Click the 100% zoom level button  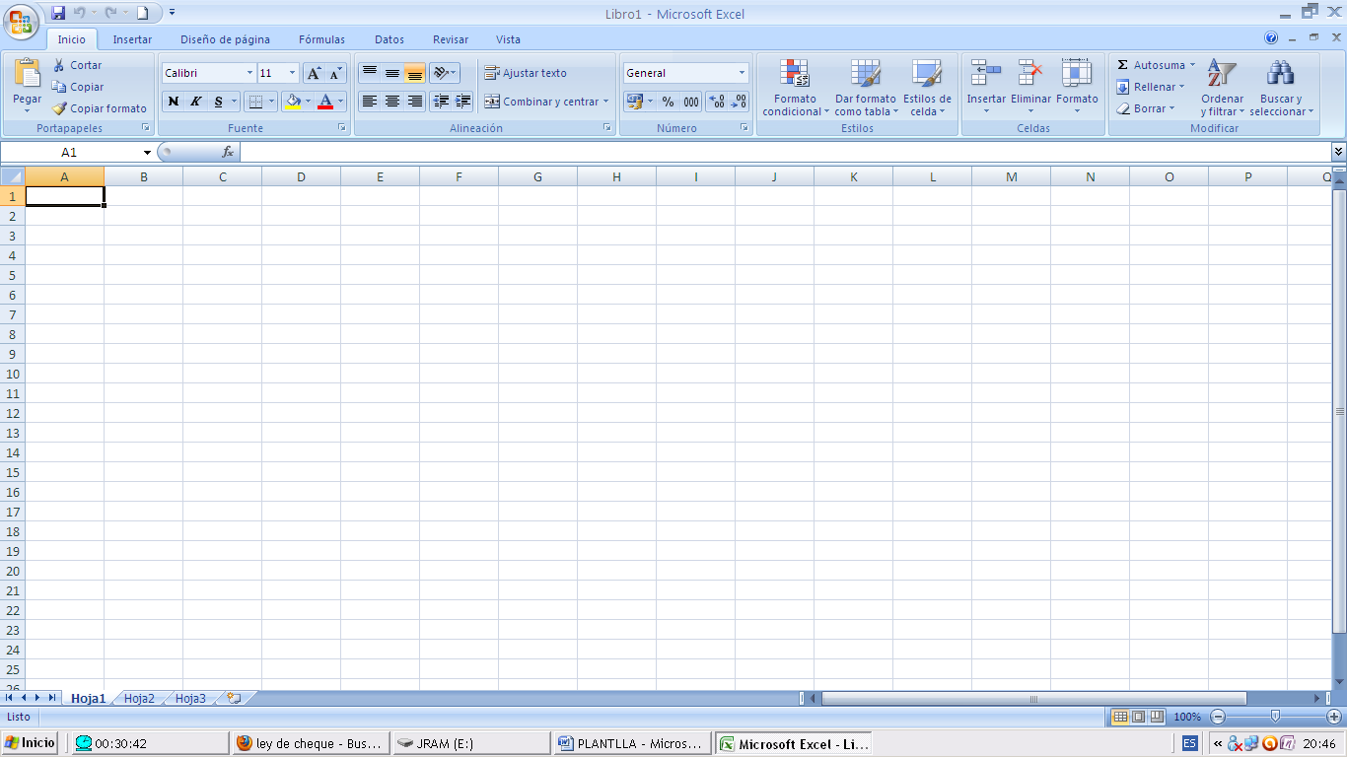[1187, 717]
